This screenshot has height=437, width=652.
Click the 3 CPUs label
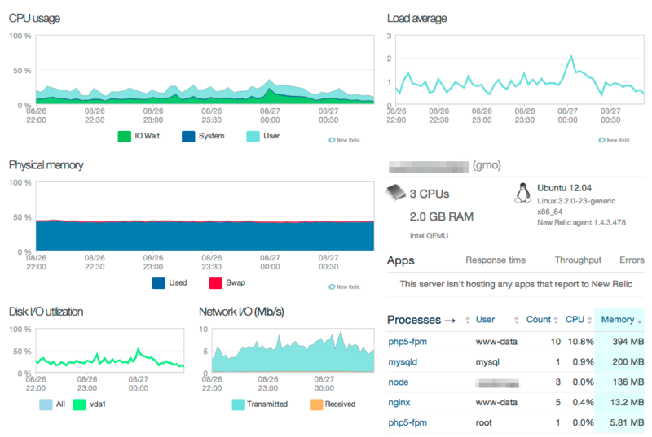430,194
